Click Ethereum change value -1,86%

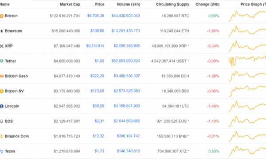tap(213, 31)
